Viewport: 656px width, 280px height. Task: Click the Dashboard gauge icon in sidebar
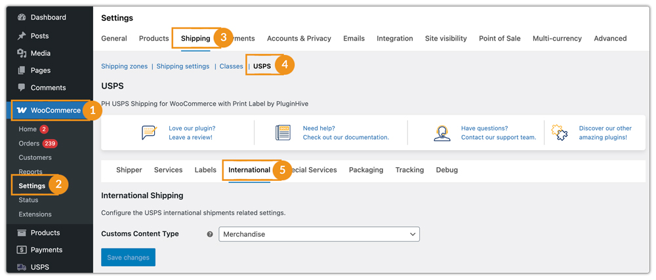point(22,18)
